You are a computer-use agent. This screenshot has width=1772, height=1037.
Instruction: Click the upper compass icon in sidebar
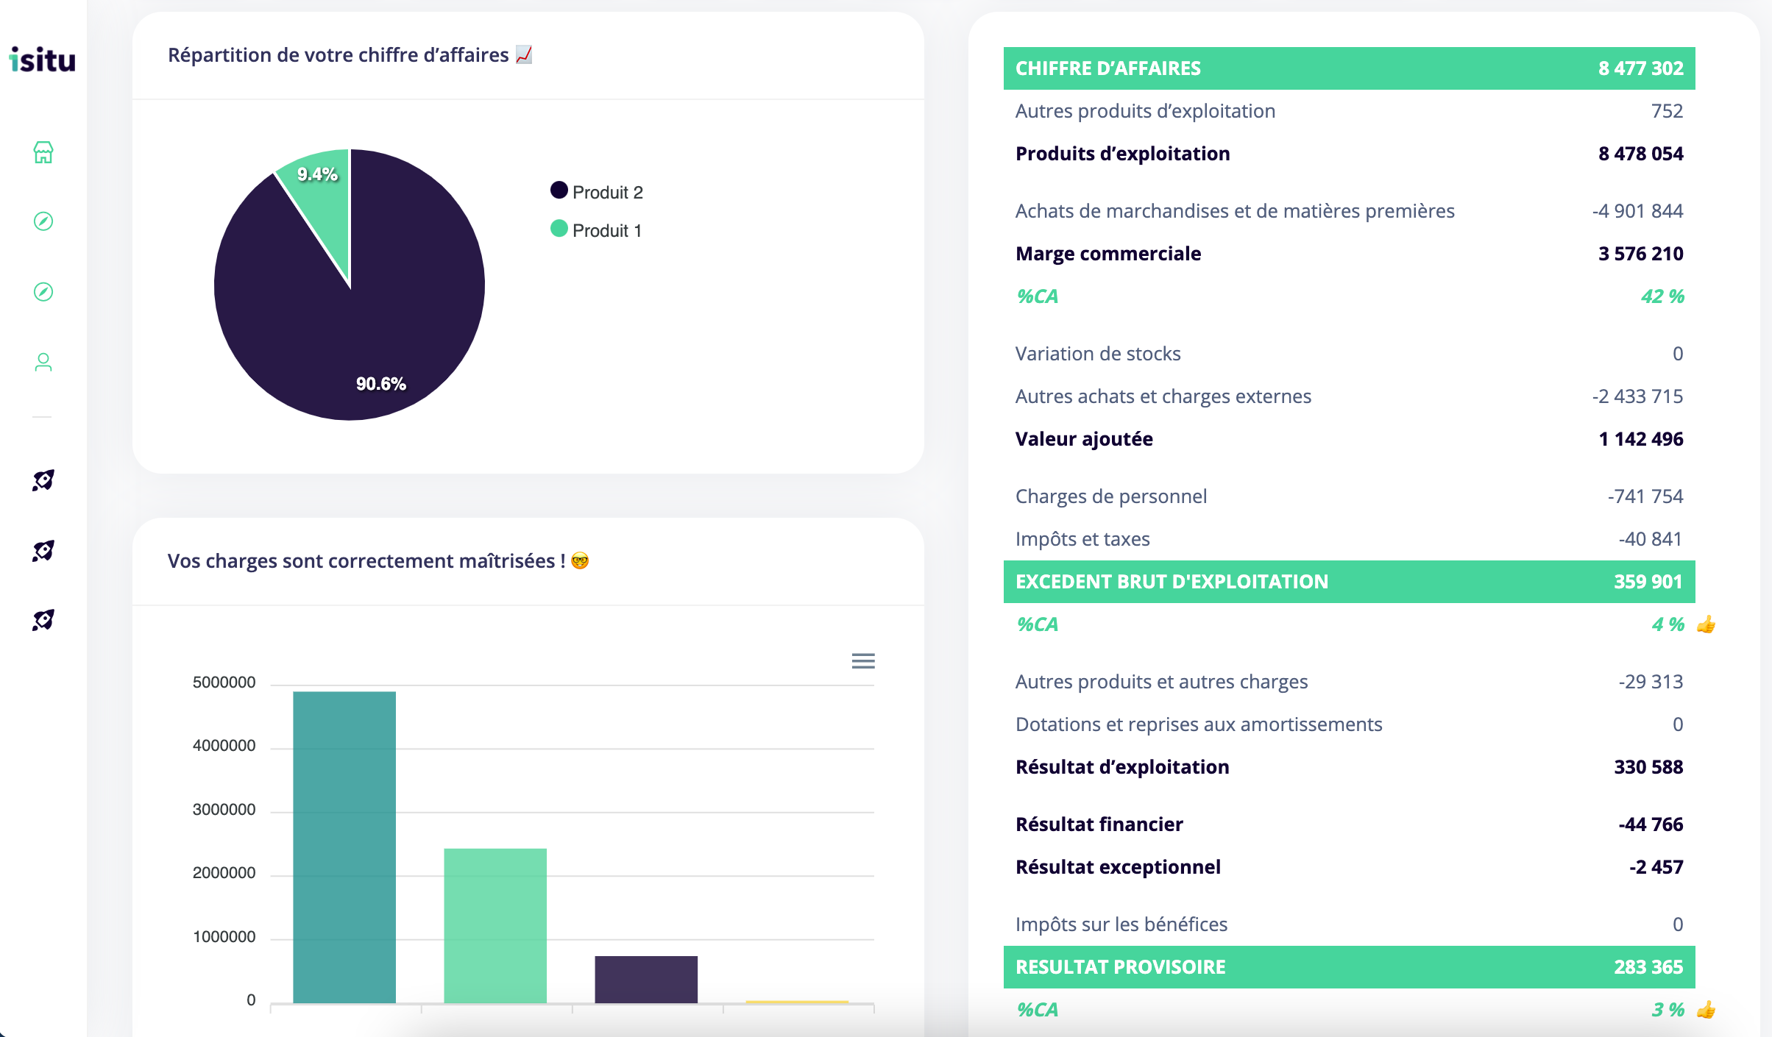(x=43, y=221)
